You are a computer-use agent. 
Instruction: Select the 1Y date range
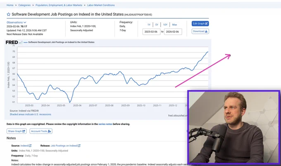click(149, 25)
